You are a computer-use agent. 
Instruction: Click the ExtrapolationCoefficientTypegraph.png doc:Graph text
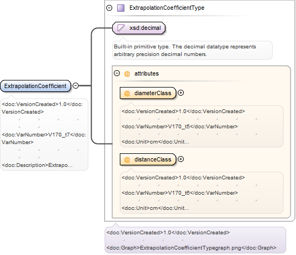(x=191, y=247)
